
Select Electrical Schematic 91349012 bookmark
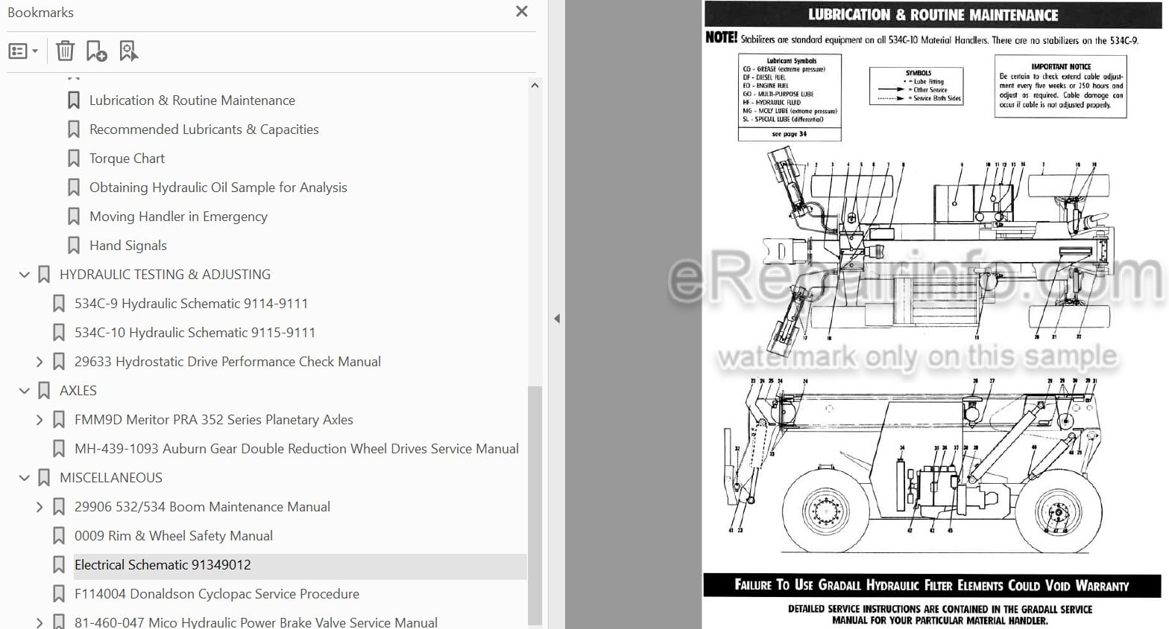coord(163,565)
